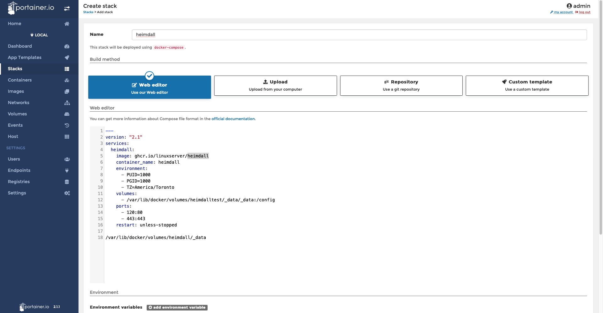This screenshot has width=603, height=313.
Task: Click the Dashboard gauge icon
Action: coord(67,46)
